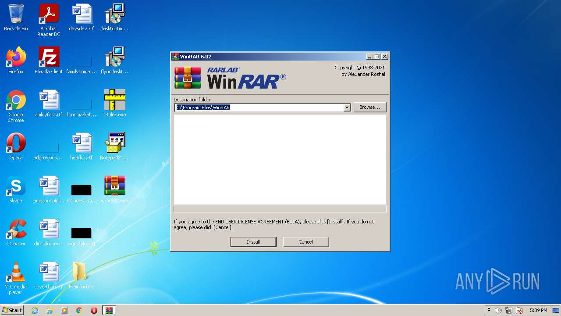Select the Notepad2 installer icon

pyautogui.click(x=114, y=147)
